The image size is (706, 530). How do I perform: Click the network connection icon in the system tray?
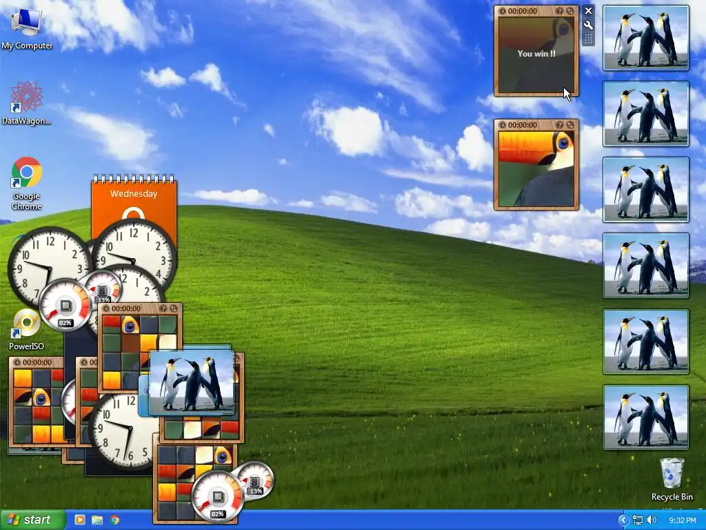pyautogui.click(x=637, y=520)
